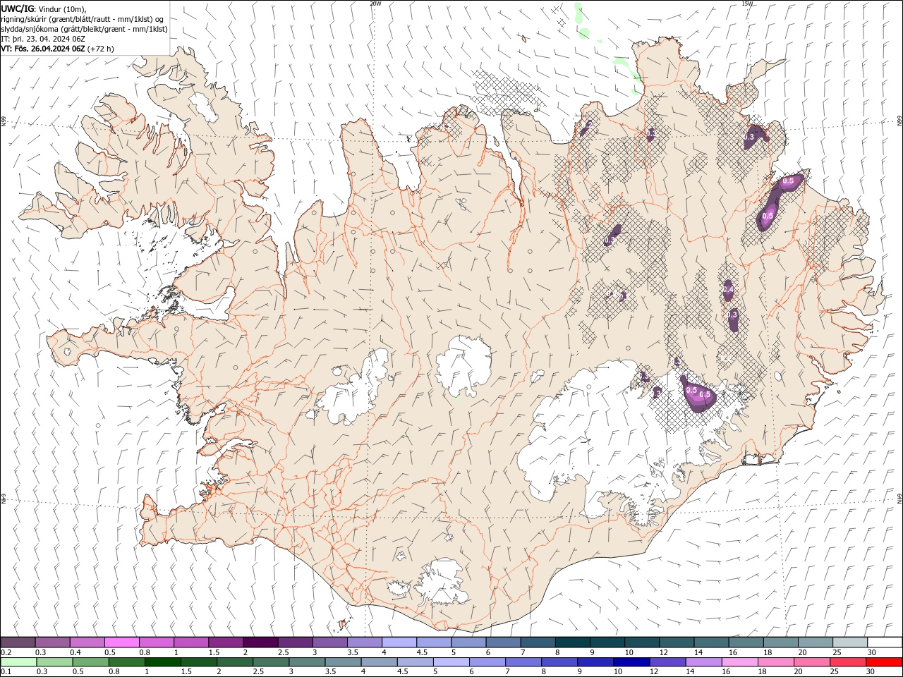
Task: Click the pale green 0.1 swatch in lower legend row
Action: point(18,662)
